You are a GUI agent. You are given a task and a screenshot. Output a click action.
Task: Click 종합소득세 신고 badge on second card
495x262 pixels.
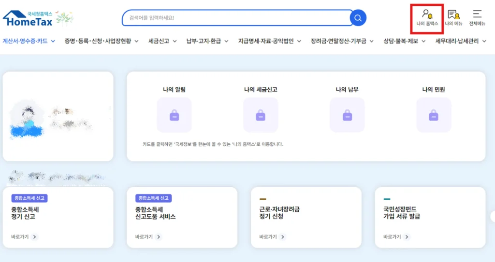pos(153,198)
